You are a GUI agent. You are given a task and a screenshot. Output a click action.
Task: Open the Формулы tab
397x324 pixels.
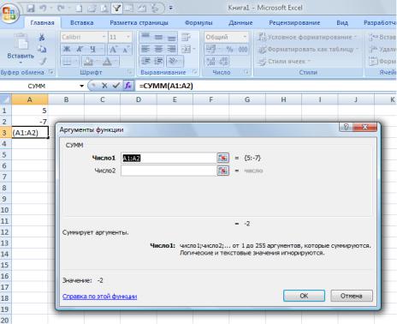click(x=198, y=23)
